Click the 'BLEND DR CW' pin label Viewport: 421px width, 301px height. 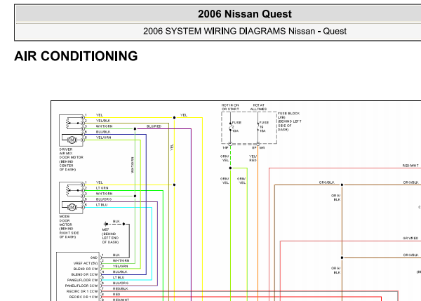click(x=86, y=269)
